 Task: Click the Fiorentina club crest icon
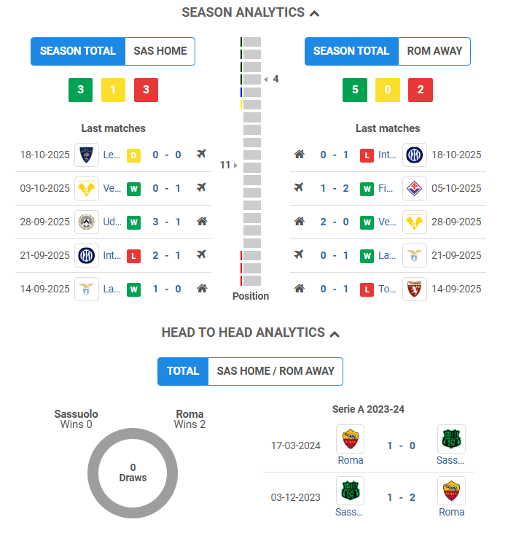(415, 188)
